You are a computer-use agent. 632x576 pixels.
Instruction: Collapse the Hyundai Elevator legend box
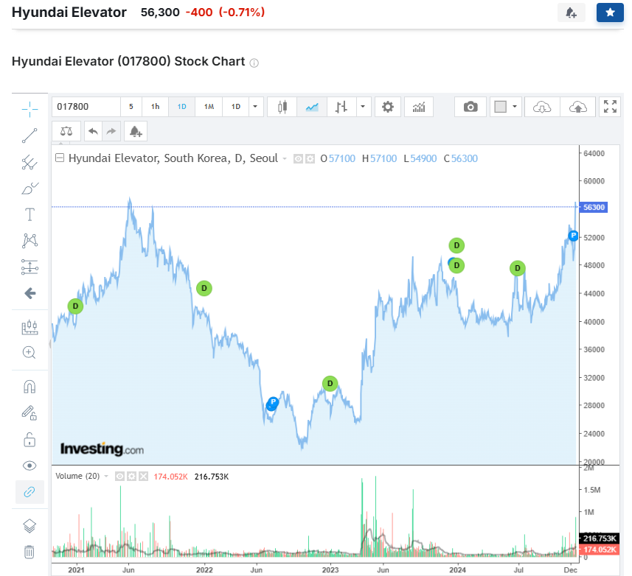pyautogui.click(x=60, y=158)
